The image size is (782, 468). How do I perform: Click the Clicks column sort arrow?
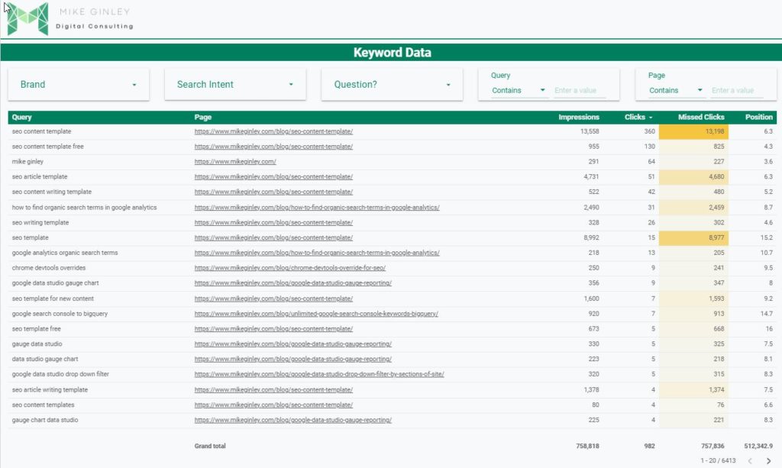point(651,118)
